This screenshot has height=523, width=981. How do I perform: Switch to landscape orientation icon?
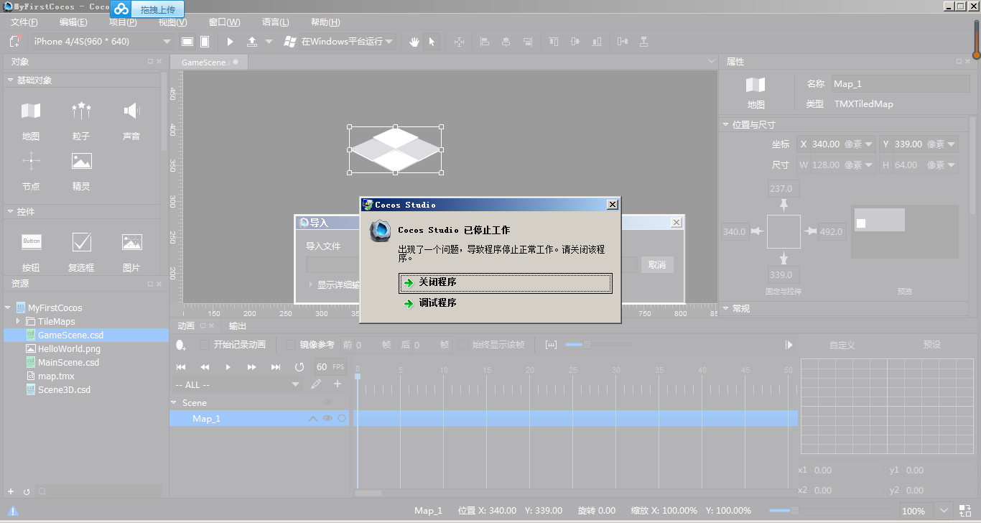coord(187,42)
